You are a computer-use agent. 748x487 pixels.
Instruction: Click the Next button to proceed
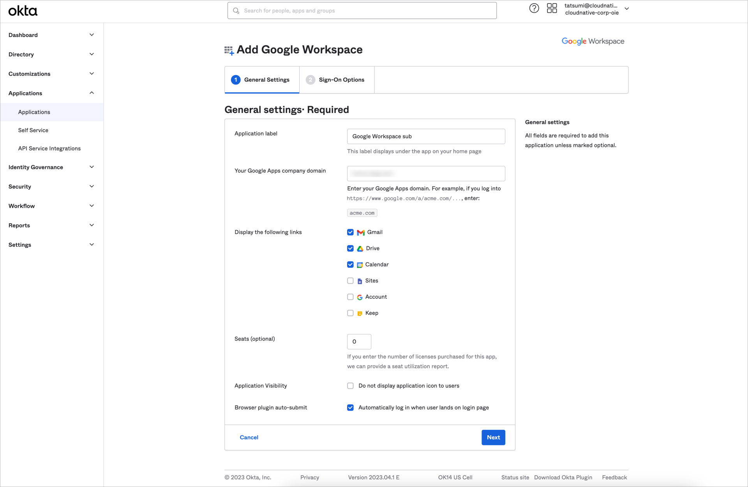tap(493, 437)
